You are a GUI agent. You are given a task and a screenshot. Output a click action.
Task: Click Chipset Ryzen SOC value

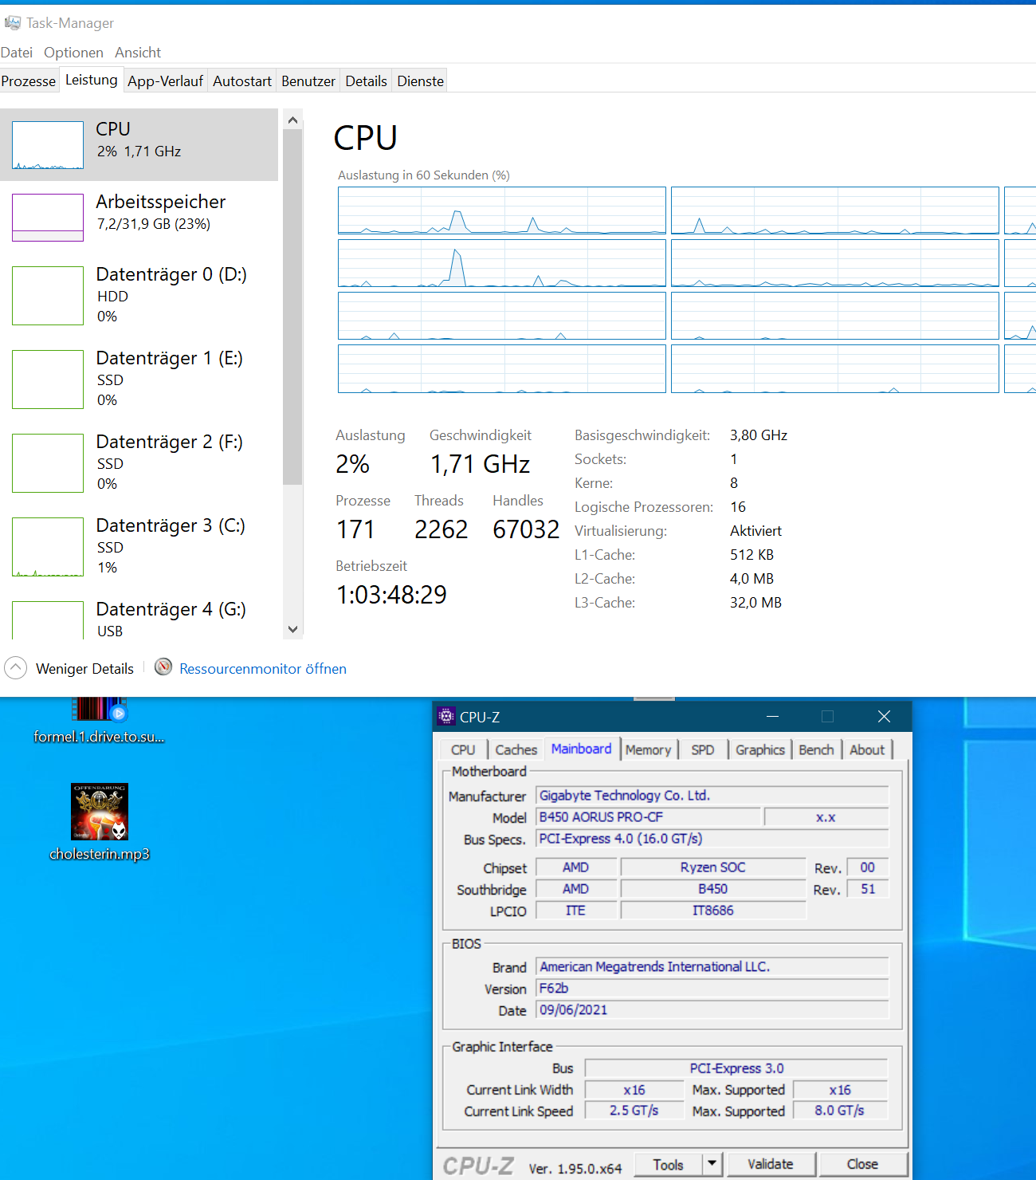712,867
